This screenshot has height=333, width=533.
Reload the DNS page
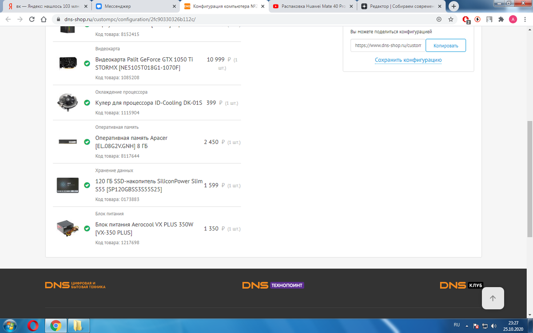32,20
